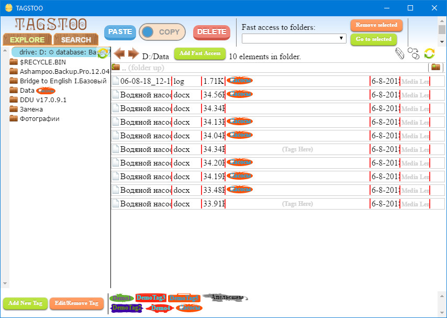Click the folder icon next to Фотографии
The image size is (447, 318).
[14, 118]
